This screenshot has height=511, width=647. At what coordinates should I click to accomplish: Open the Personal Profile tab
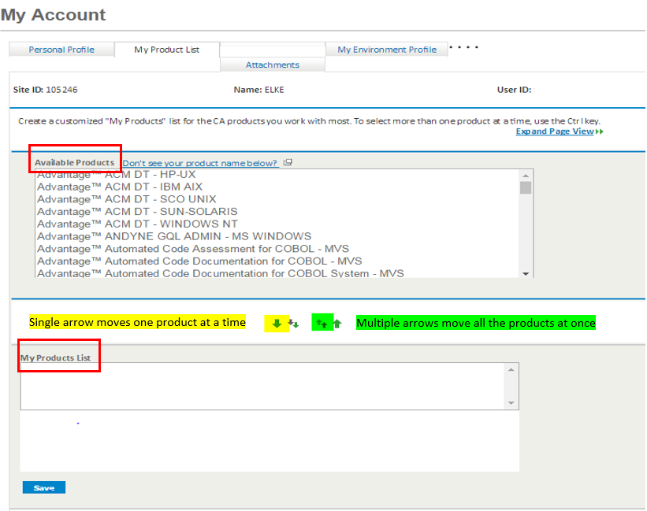coord(61,50)
